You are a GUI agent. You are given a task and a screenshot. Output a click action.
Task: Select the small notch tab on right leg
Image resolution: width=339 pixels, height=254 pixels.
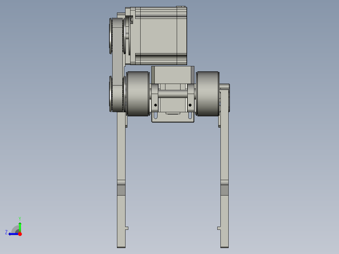pos(219,228)
